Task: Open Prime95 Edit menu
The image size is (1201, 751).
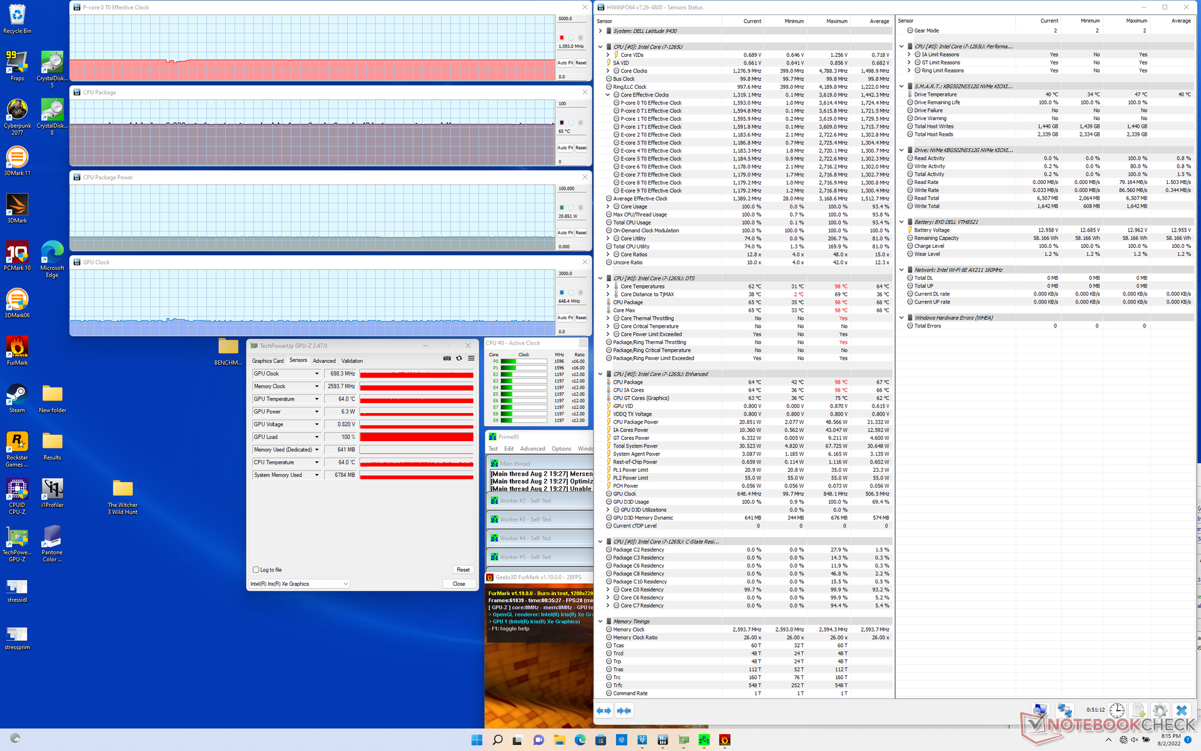Action: coord(509,449)
